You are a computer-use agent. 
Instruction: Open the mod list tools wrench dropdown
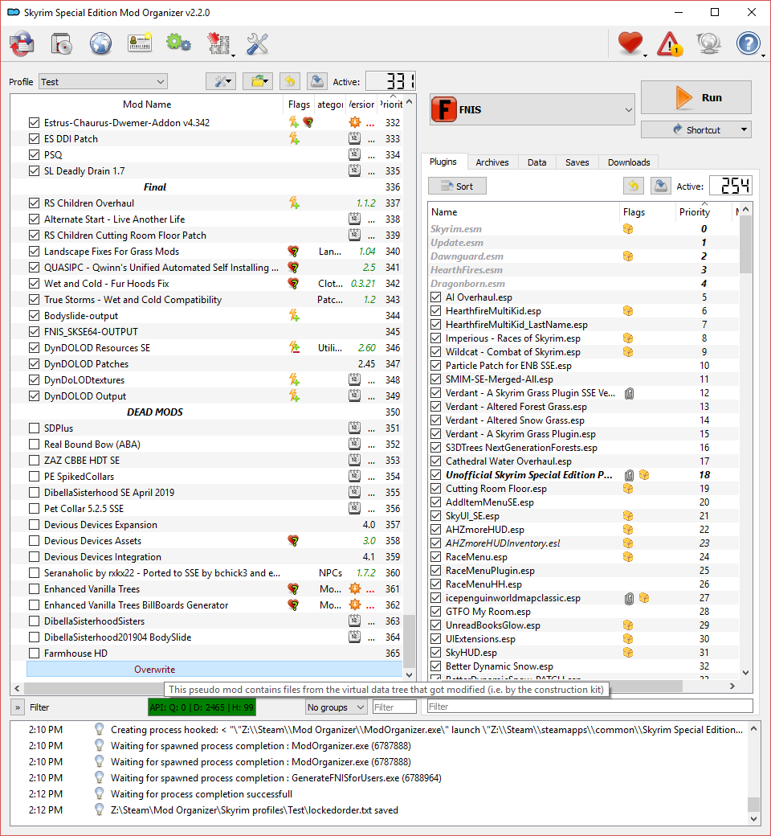tap(221, 81)
